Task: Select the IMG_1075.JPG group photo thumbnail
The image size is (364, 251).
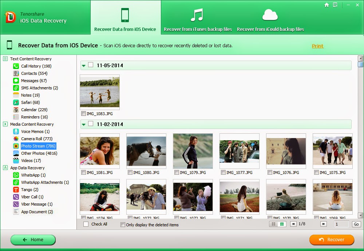Action: coord(333,151)
